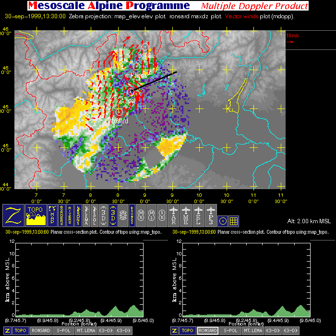
Task: Toggle the BOUNDS button
Action: tap(131, 215)
